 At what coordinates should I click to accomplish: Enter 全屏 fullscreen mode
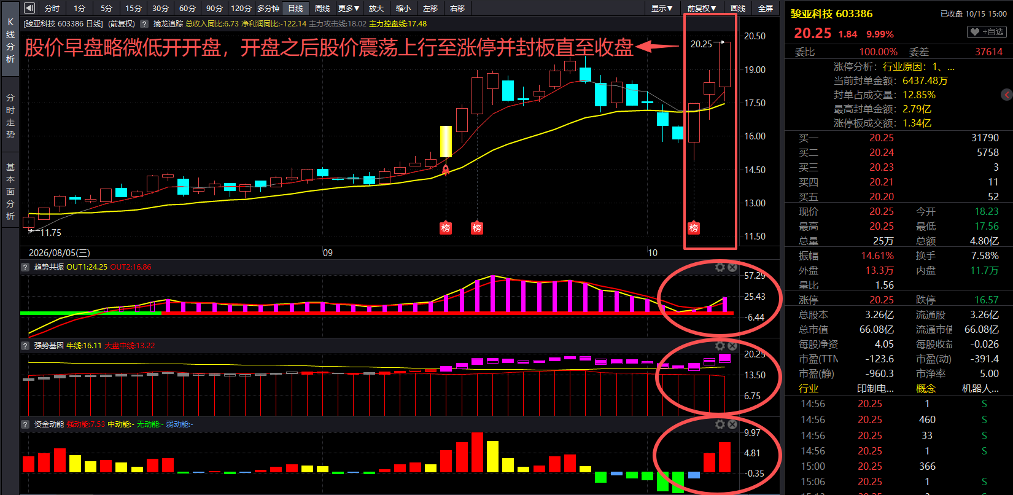pyautogui.click(x=766, y=8)
